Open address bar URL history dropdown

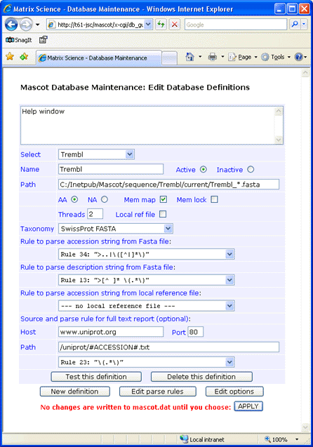[148, 25]
